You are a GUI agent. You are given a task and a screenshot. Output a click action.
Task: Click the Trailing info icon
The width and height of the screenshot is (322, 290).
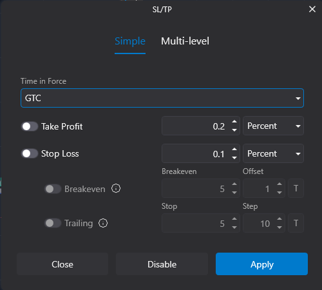pos(103,223)
